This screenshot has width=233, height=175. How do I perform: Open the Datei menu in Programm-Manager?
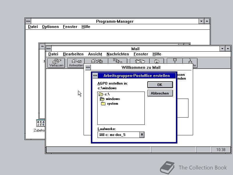(33, 27)
